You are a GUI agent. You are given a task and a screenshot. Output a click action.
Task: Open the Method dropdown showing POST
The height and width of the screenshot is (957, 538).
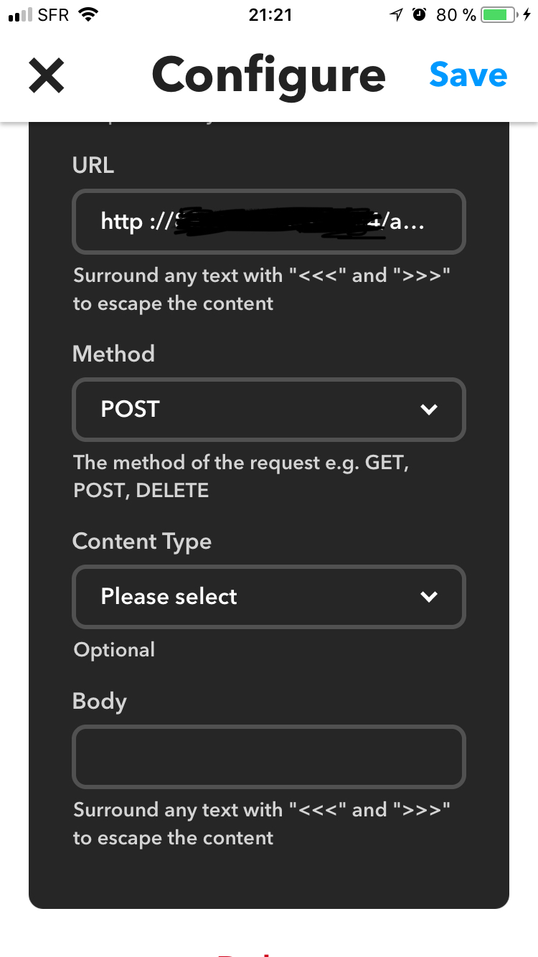[x=269, y=409]
